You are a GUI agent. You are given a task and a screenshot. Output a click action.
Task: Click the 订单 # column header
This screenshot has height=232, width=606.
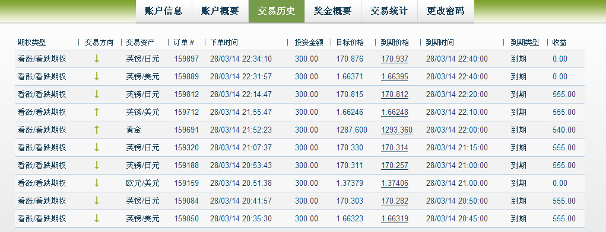[x=185, y=43]
